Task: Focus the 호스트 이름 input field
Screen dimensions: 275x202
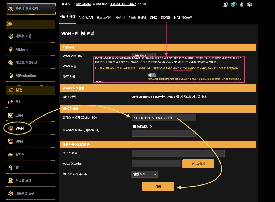Action: click(x=178, y=153)
